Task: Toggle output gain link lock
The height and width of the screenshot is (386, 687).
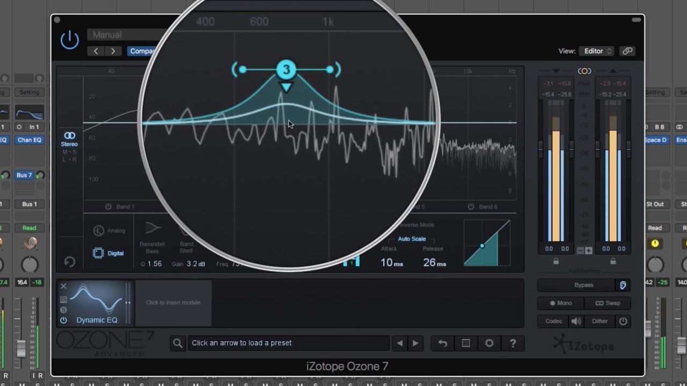Action: coord(613,261)
